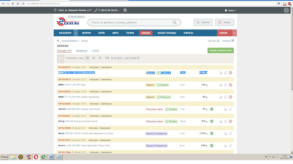Click green checkmark in SACHS row
293x164 pixels.
tap(212, 109)
